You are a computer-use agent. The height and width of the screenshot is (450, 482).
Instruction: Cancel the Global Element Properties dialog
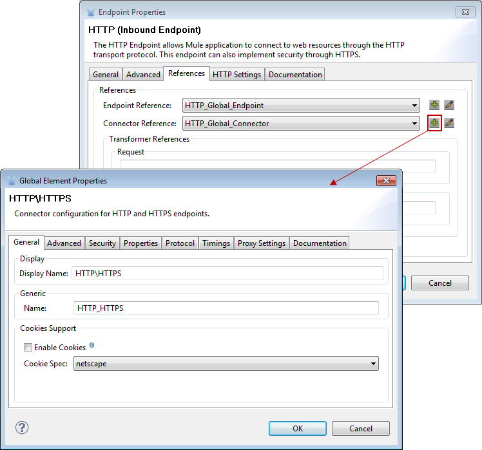[x=361, y=428]
